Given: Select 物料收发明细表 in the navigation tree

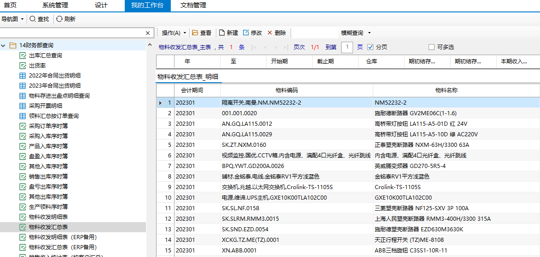Looking at the screenshot, I should point(48,217).
